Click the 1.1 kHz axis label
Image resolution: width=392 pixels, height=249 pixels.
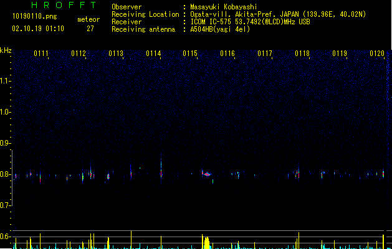(x=6, y=81)
